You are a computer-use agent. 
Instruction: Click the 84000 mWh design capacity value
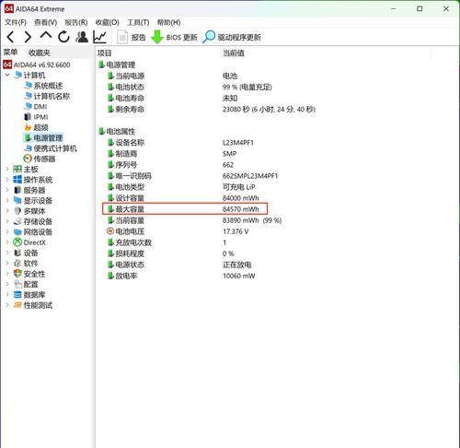241,198
